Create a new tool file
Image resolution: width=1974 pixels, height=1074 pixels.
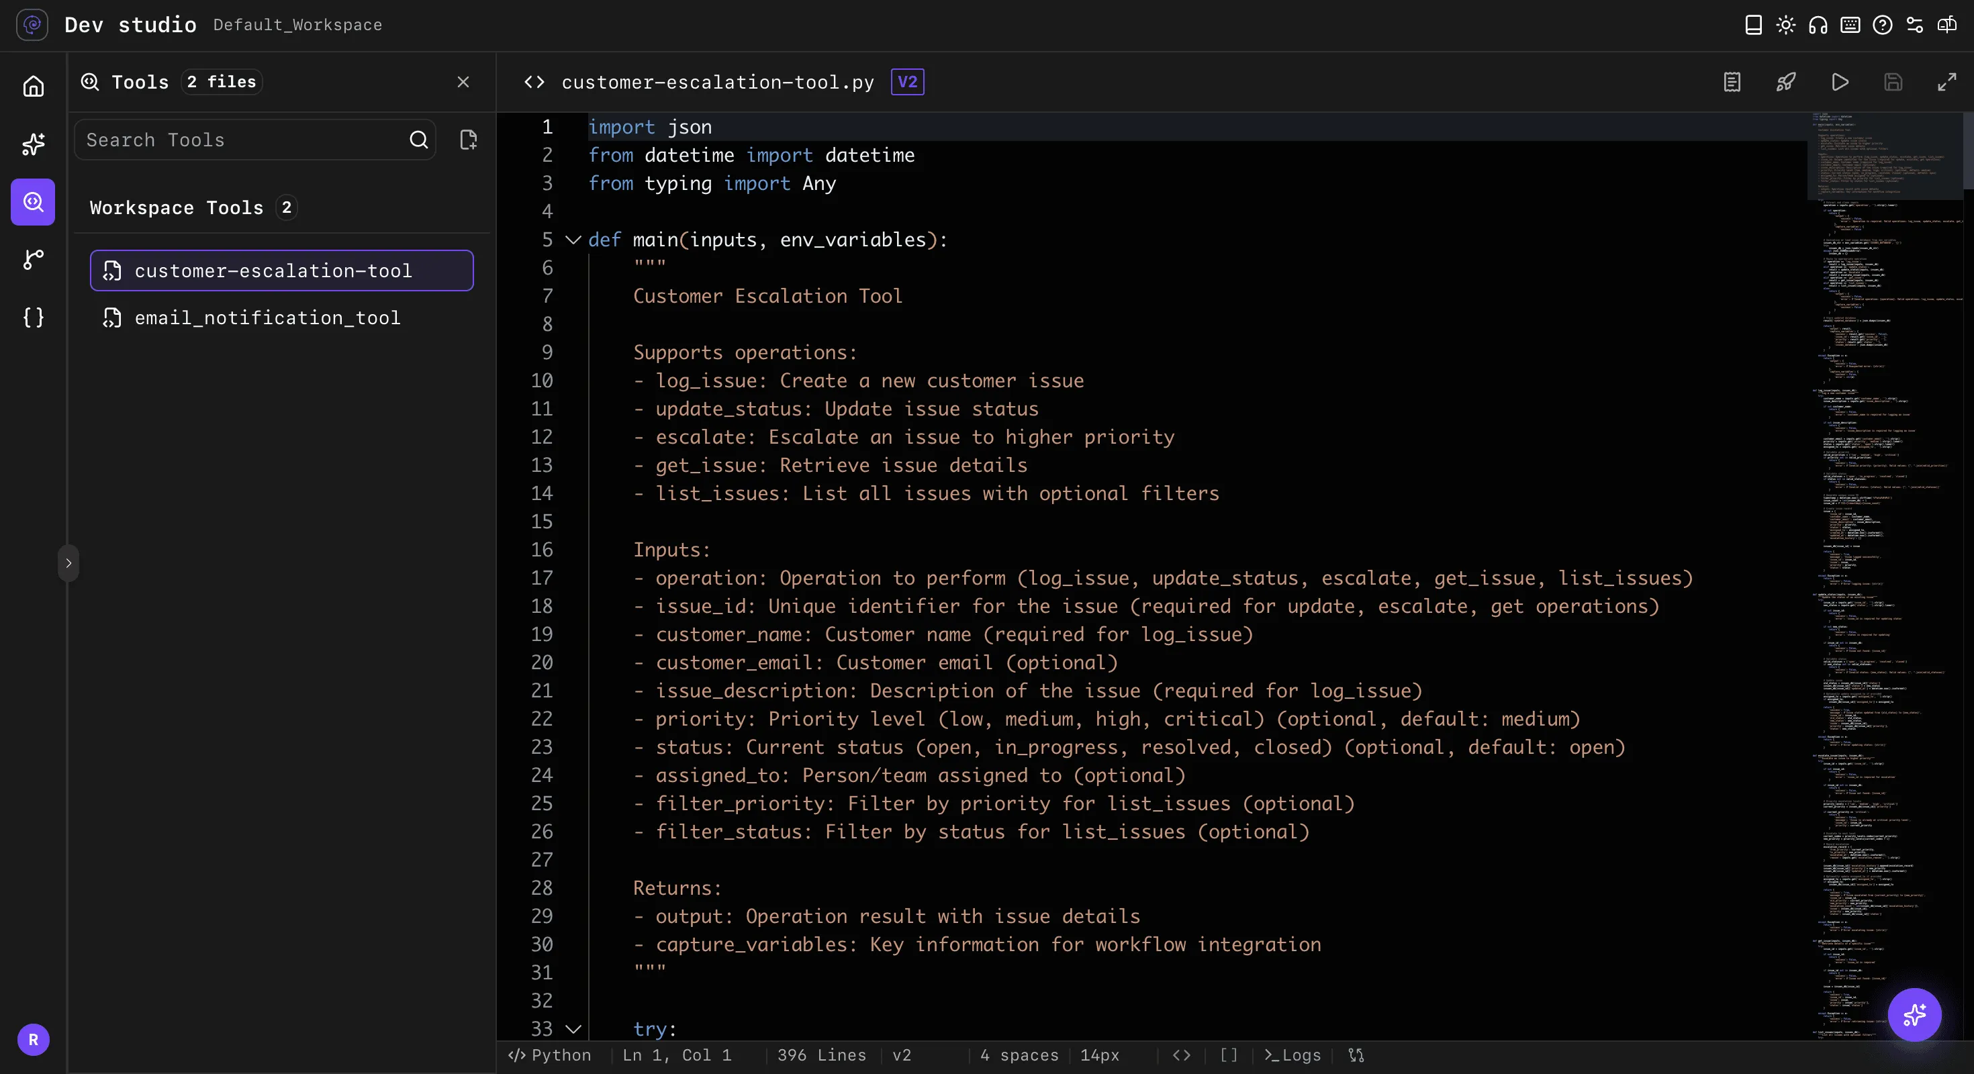pos(468,140)
